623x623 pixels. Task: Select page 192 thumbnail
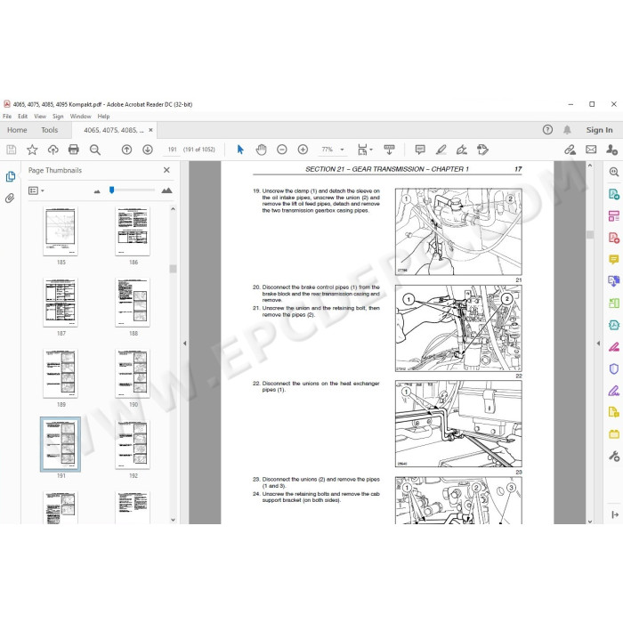(133, 444)
